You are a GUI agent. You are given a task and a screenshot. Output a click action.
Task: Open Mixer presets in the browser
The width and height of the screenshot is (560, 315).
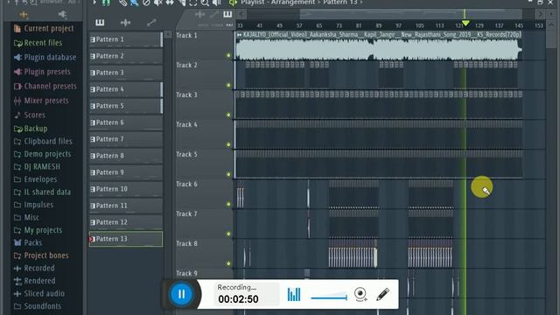41,101
